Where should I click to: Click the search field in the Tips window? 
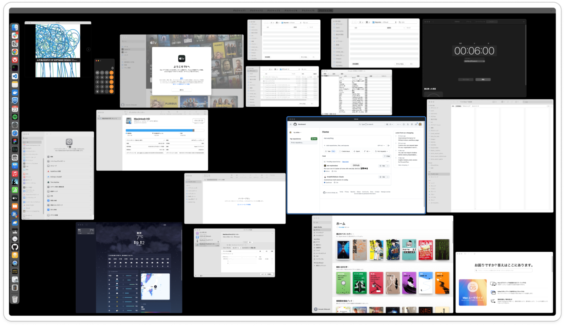pyautogui.click(x=504, y=271)
